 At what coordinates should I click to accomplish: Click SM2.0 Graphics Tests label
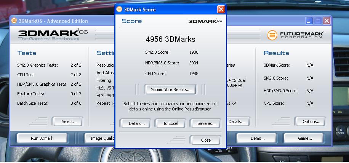(x=37, y=66)
